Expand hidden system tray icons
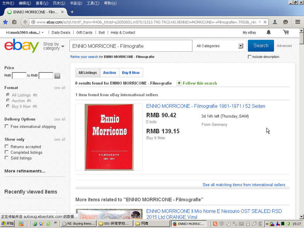This screenshot has height=228, width=304. 267,224
